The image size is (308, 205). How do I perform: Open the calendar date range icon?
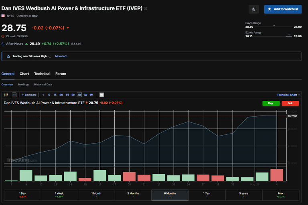click(x=101, y=95)
